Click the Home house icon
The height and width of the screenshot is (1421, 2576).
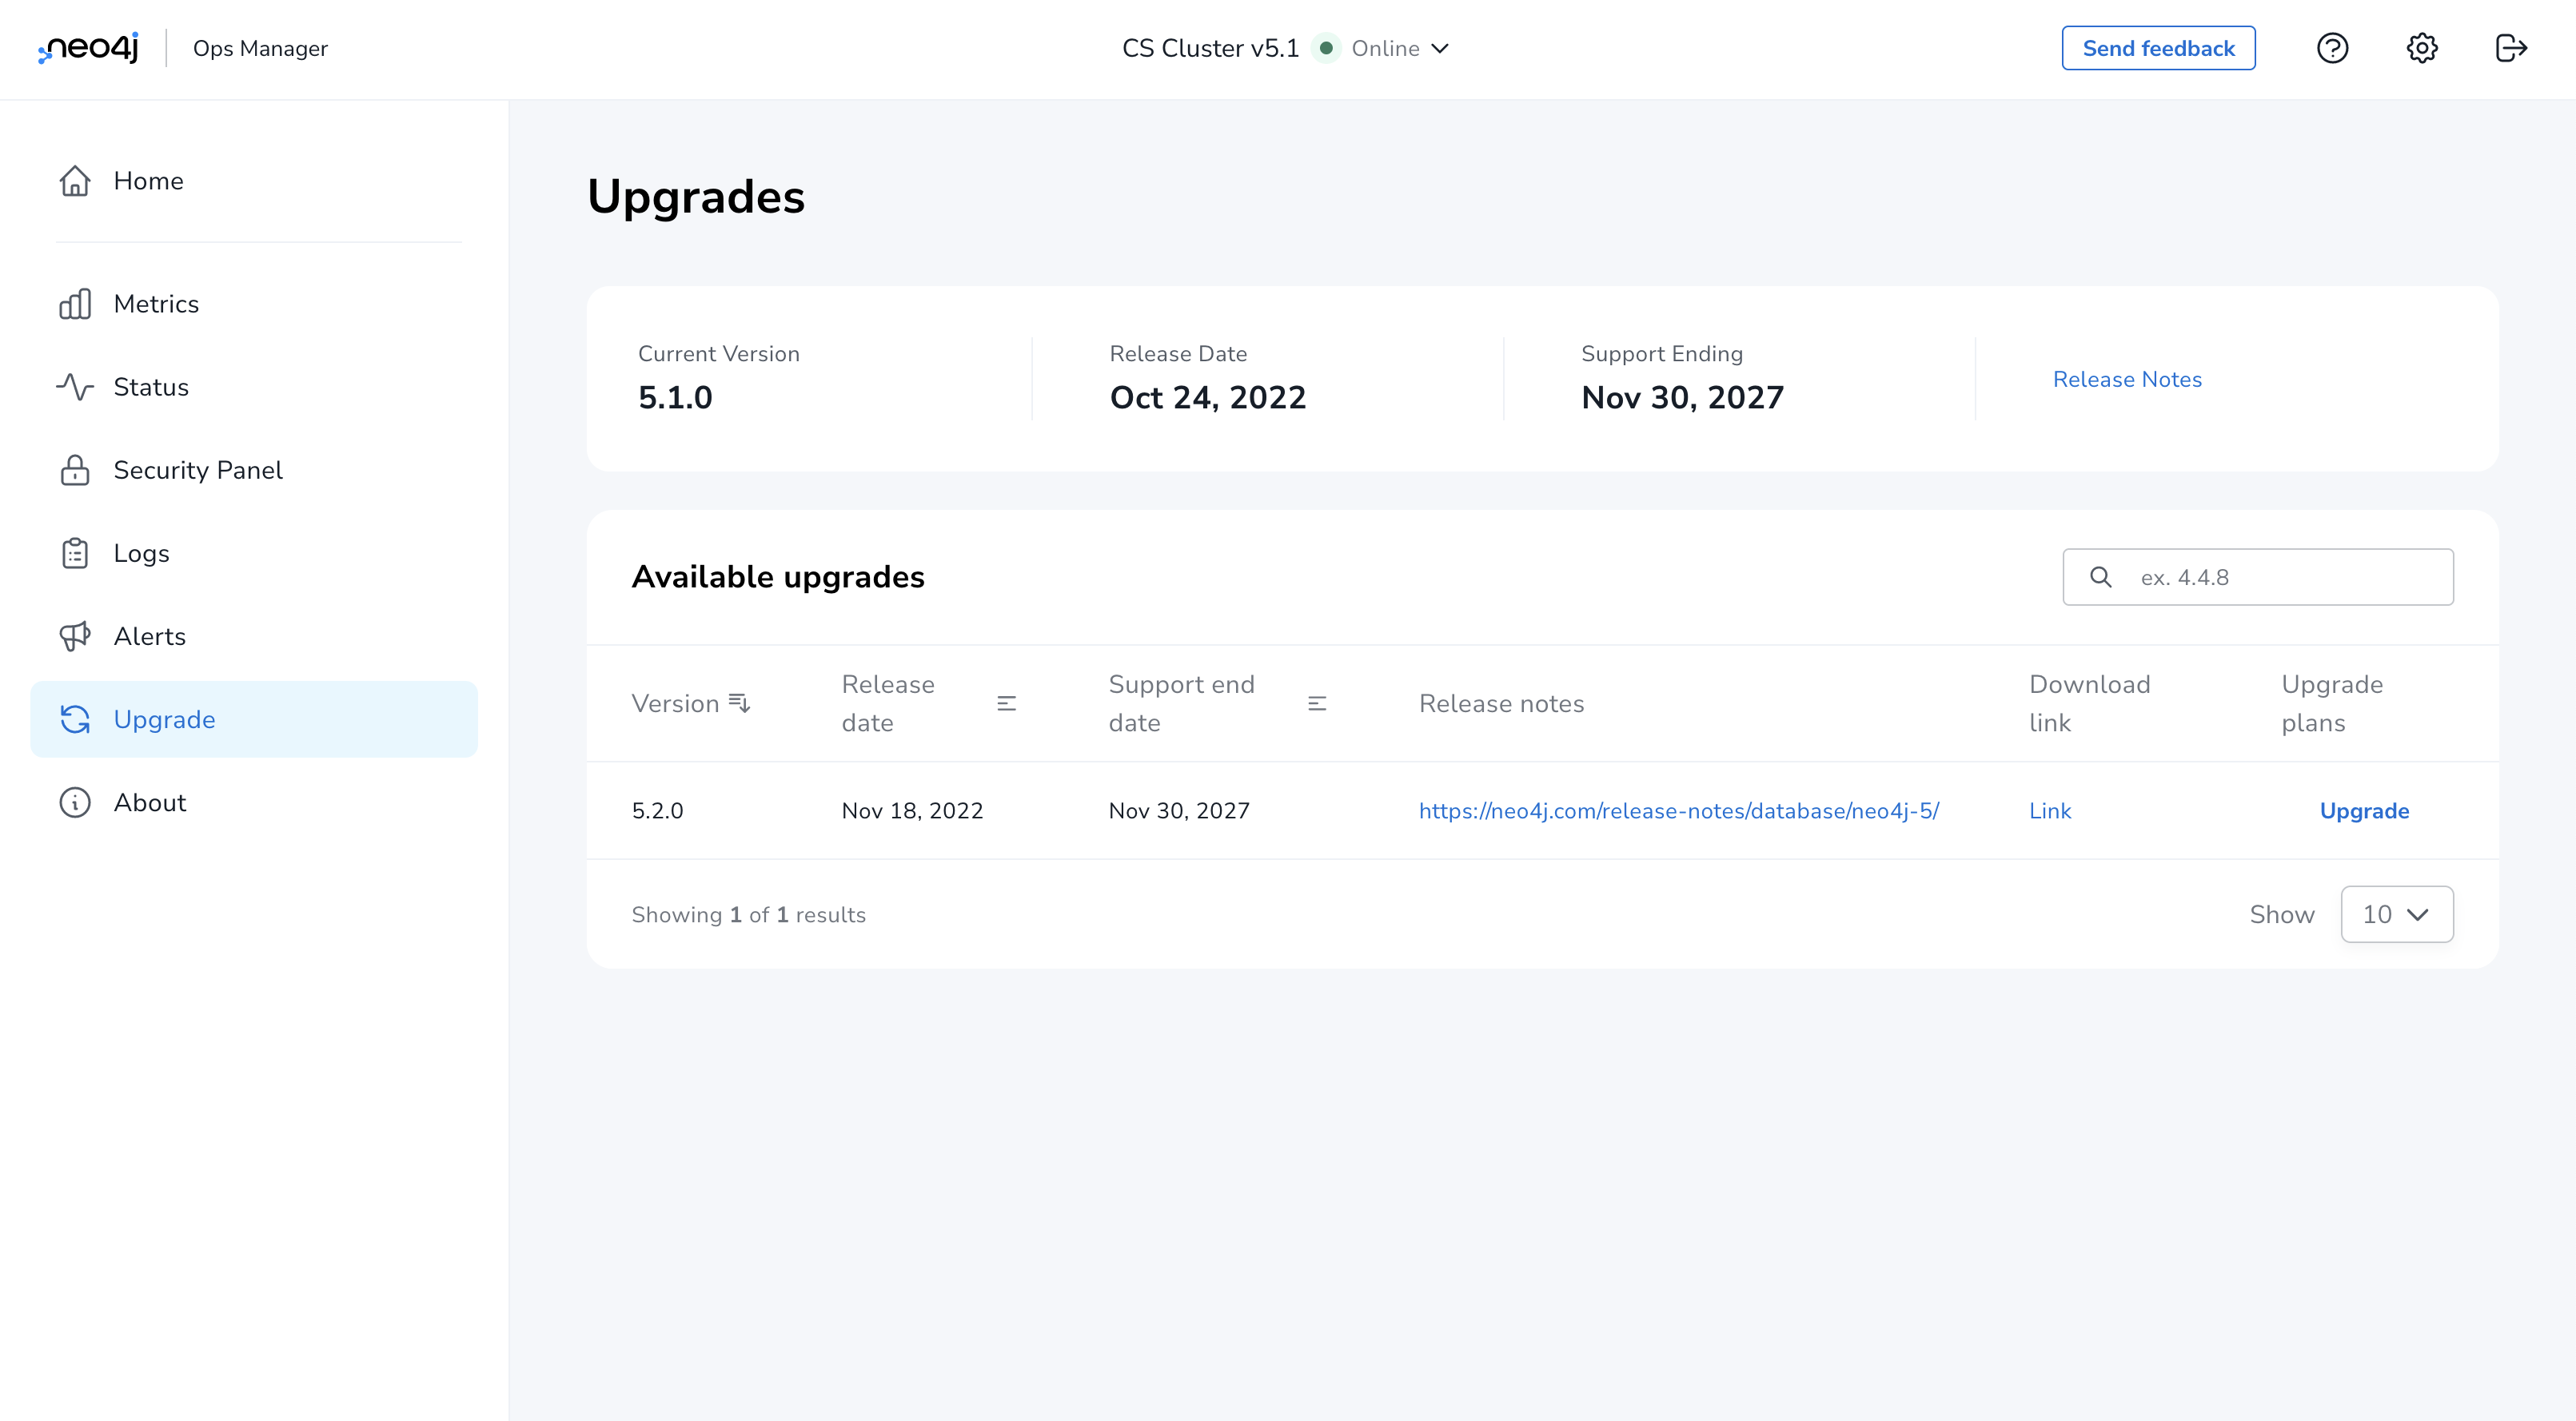75,181
